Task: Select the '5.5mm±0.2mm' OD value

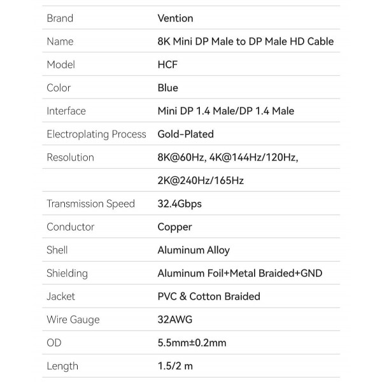Action: coord(192,343)
